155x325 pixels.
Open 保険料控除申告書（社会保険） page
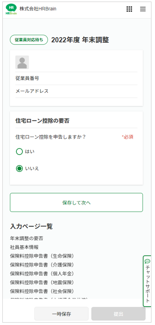(42, 291)
